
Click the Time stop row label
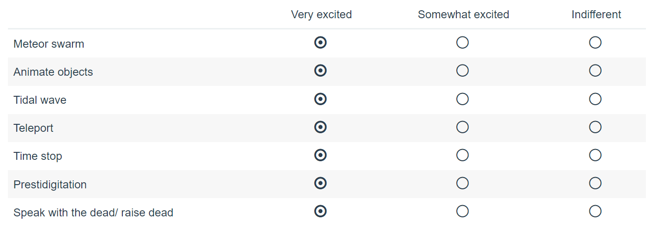coord(38,156)
